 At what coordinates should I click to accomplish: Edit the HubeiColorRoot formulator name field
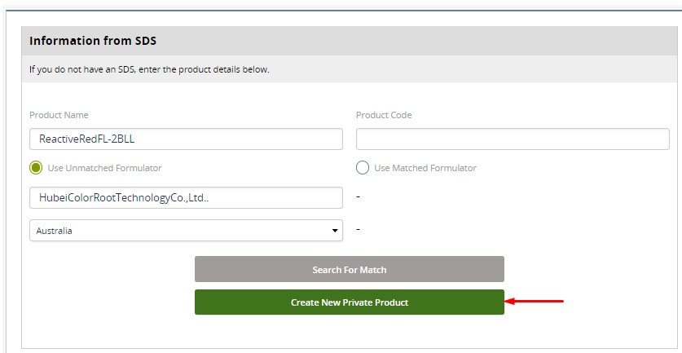(186, 197)
